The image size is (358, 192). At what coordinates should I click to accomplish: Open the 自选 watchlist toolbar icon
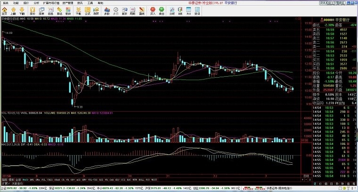(x=50, y=11)
